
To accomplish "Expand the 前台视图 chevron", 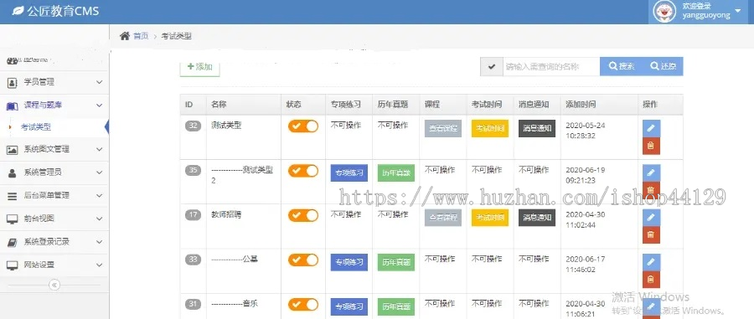I will tap(99, 219).
